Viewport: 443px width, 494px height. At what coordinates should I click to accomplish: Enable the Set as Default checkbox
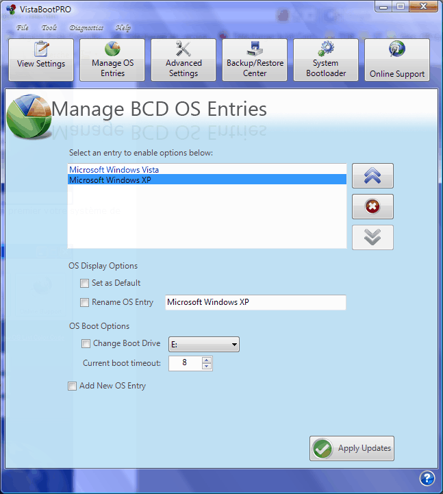point(84,283)
